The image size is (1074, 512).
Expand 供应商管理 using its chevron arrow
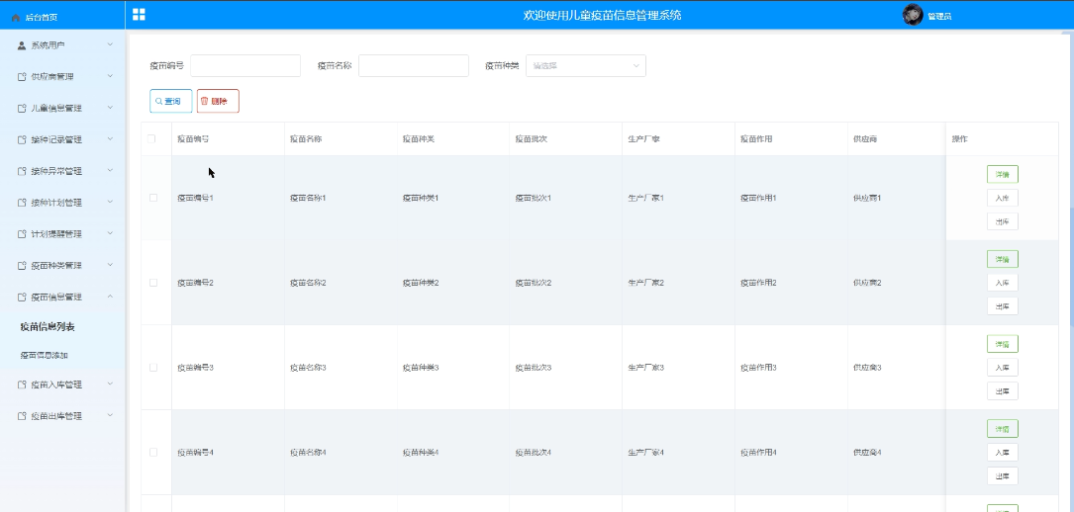coord(110,76)
